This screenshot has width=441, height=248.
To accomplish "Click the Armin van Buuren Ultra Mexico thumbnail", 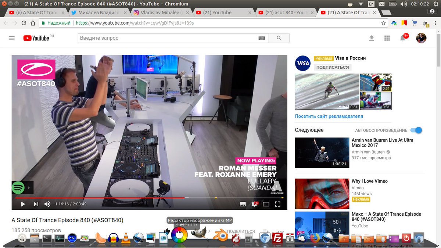I will [x=322, y=152].
